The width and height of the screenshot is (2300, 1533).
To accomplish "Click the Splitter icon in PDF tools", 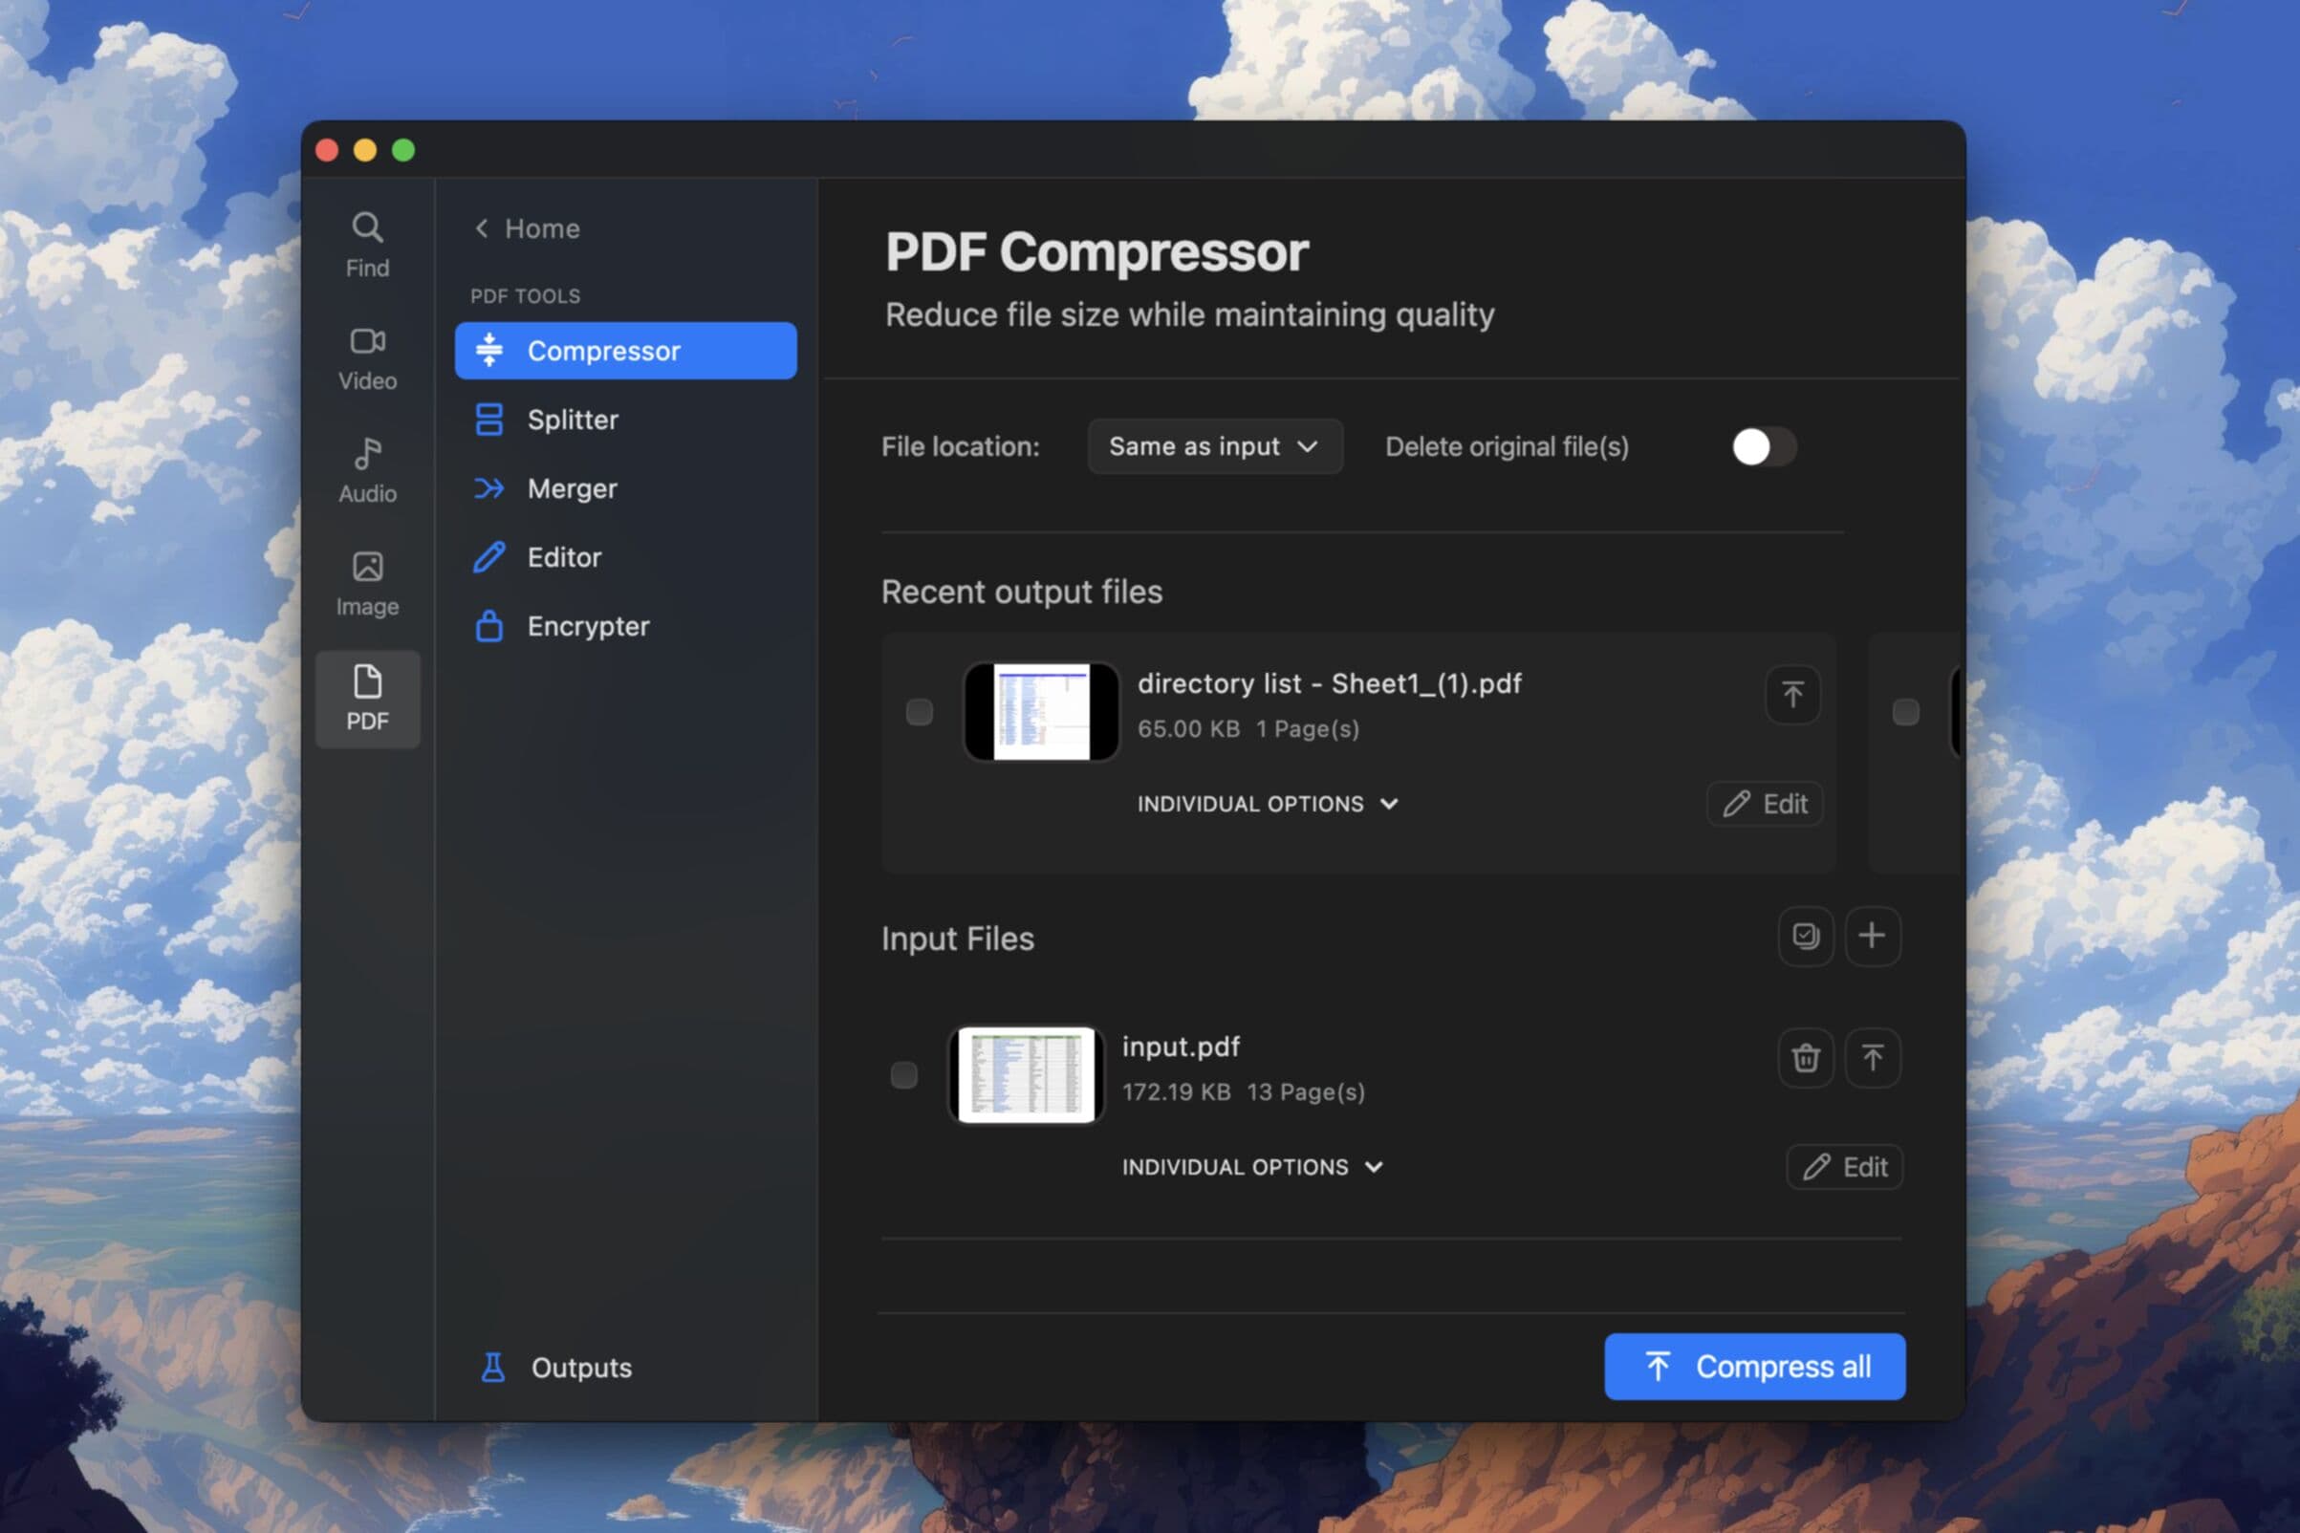I will click(x=488, y=420).
